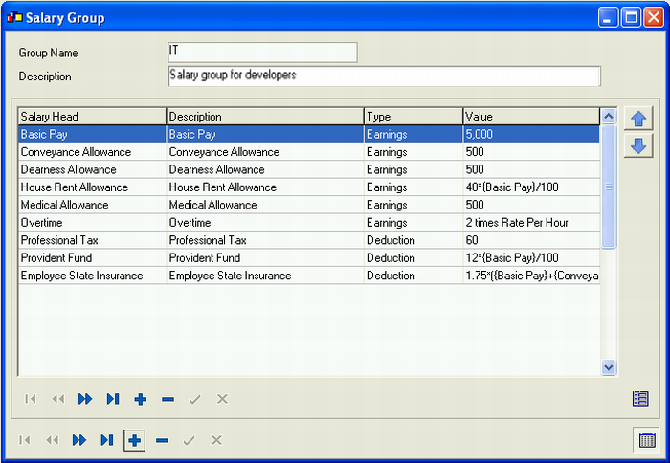Viewport: 670px width, 463px height.
Task: Click the Value column header
Action: [531, 116]
